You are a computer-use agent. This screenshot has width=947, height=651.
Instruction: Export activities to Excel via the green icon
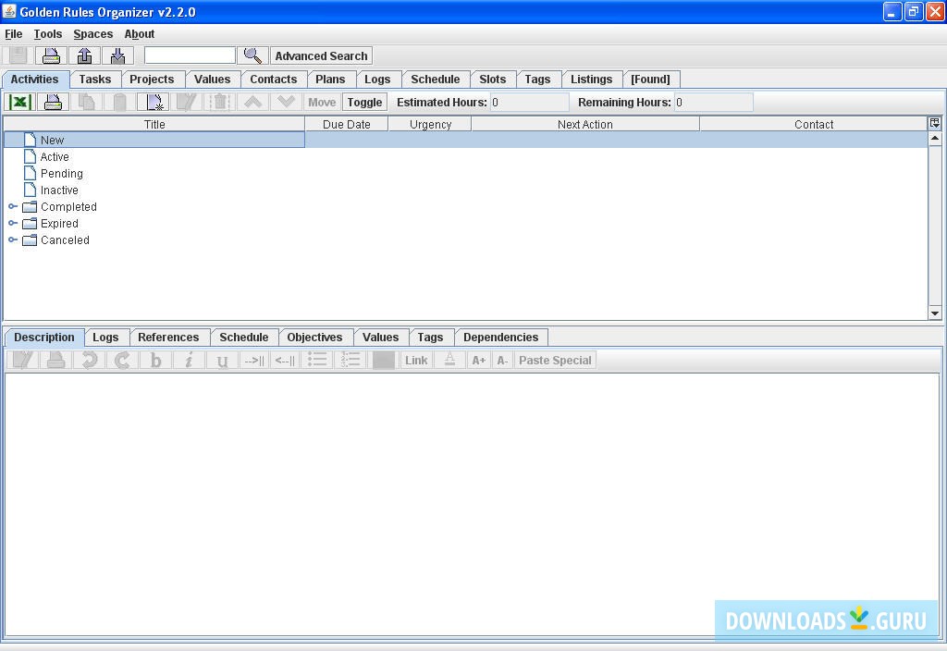20,102
